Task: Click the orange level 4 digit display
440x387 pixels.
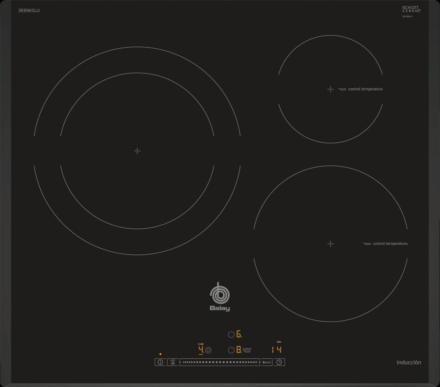Action: click(x=201, y=349)
